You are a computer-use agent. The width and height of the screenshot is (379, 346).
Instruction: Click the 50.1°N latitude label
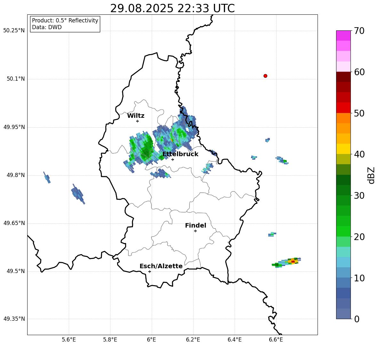pyautogui.click(x=16, y=79)
